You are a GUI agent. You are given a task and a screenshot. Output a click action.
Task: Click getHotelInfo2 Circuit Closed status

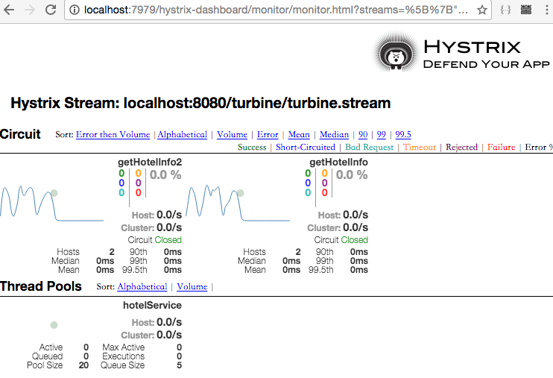click(x=155, y=240)
